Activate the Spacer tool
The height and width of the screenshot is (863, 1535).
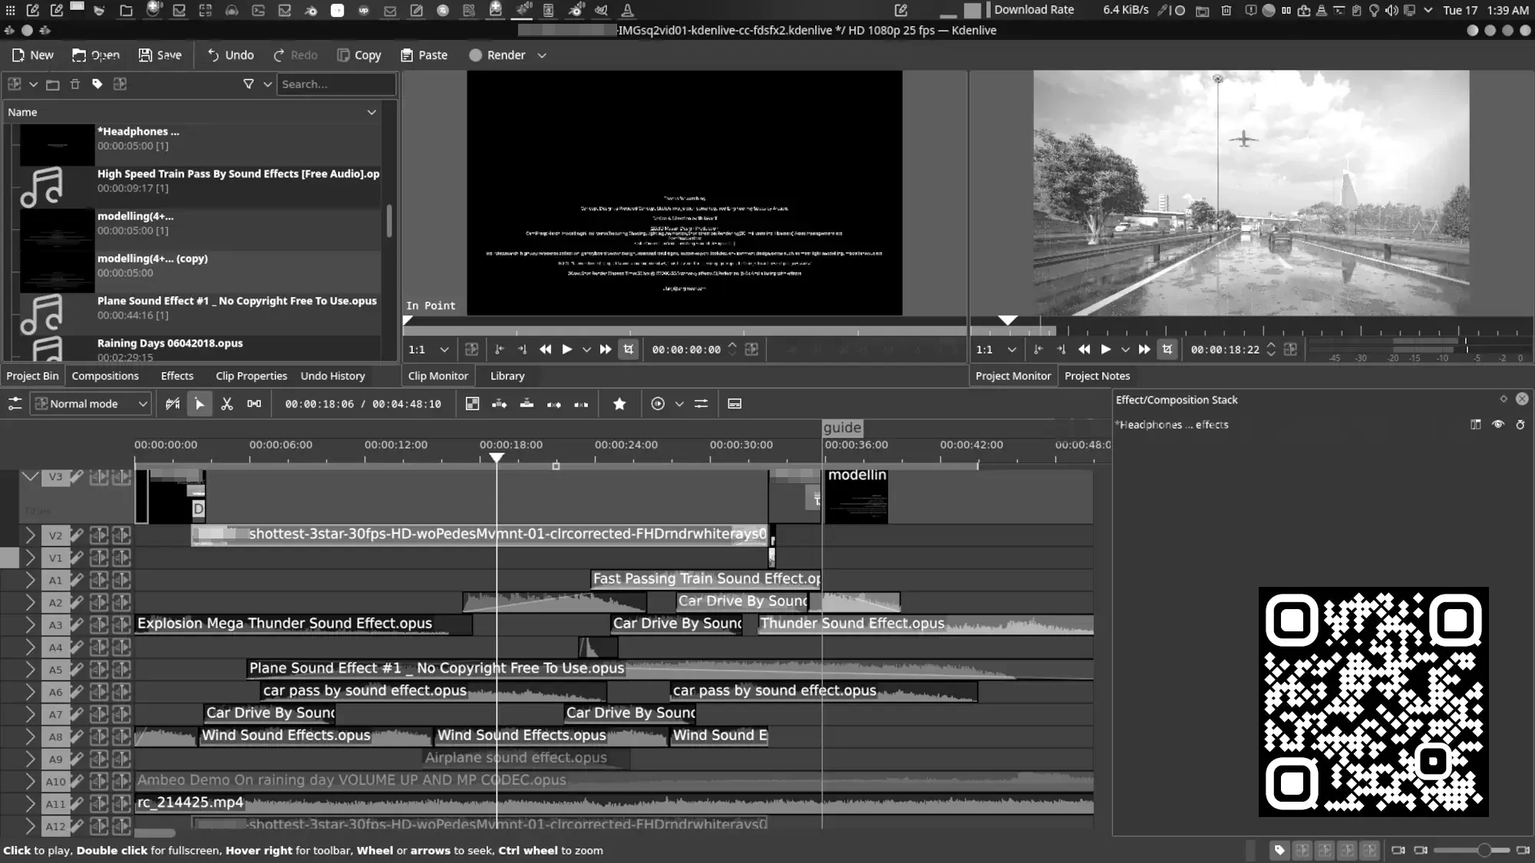click(254, 404)
